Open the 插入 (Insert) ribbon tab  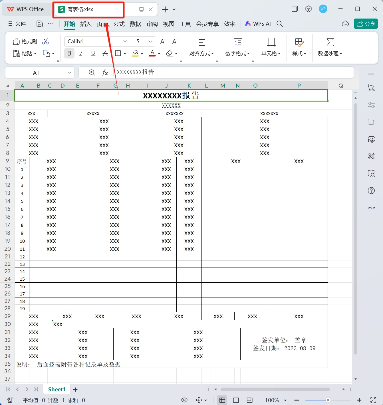(86, 24)
